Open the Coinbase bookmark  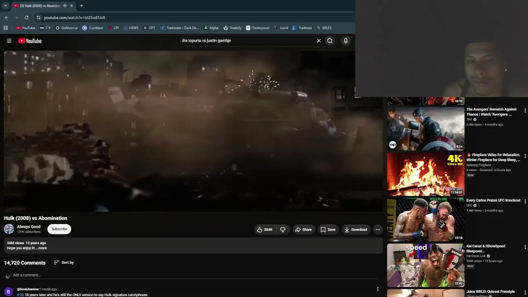click(93, 28)
